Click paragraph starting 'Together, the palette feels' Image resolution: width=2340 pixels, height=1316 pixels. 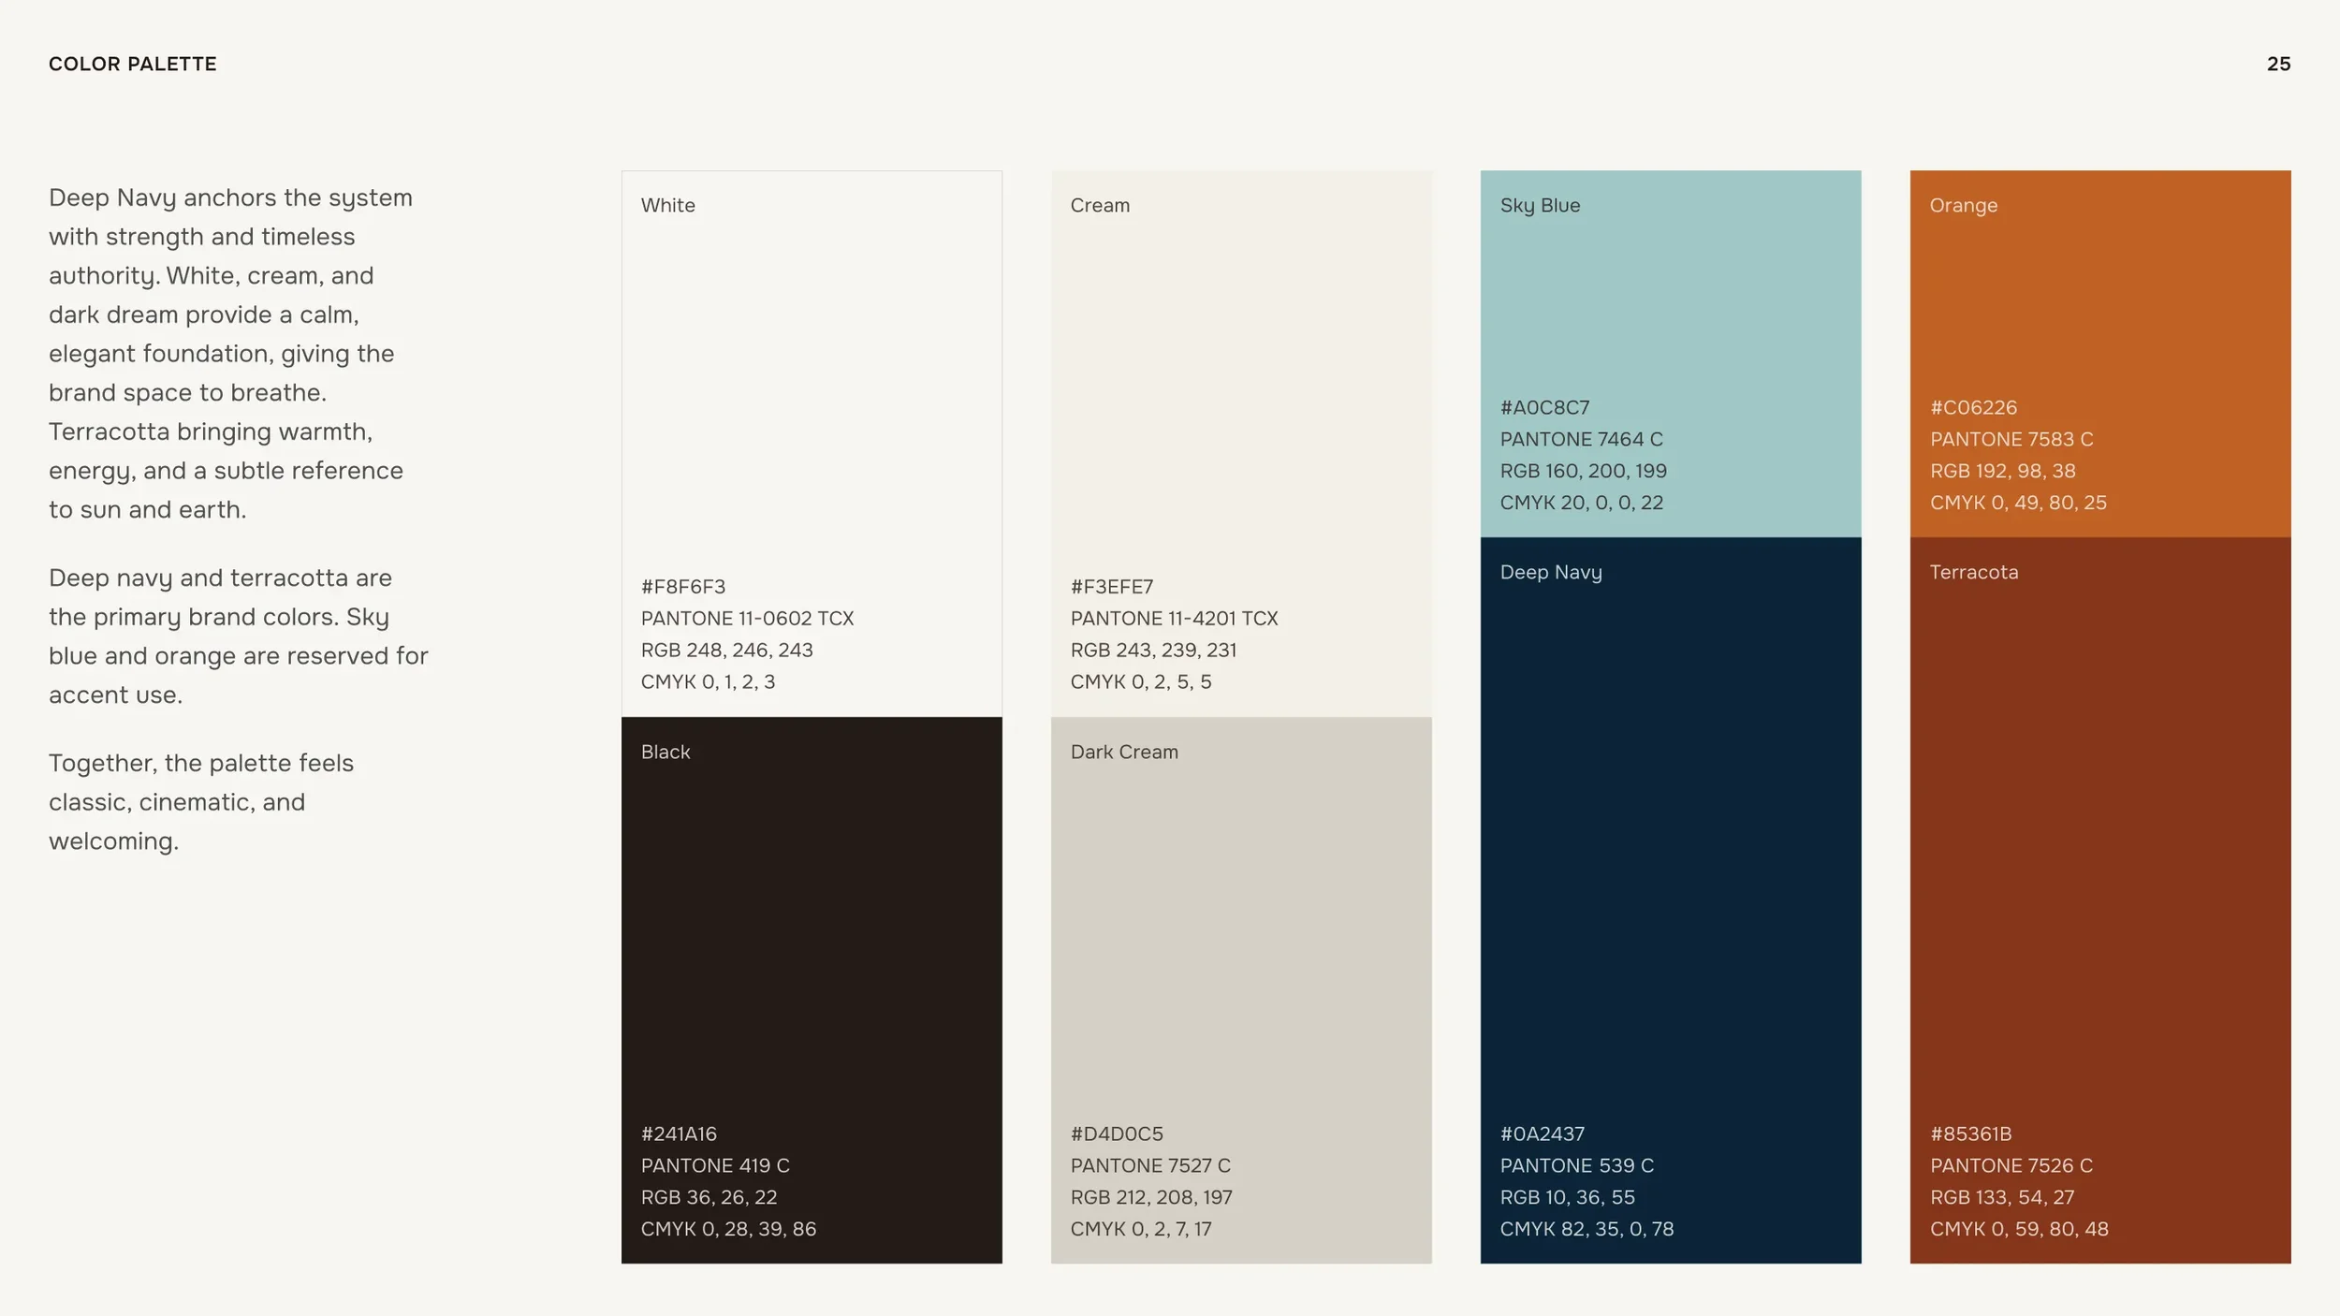tap(201, 802)
